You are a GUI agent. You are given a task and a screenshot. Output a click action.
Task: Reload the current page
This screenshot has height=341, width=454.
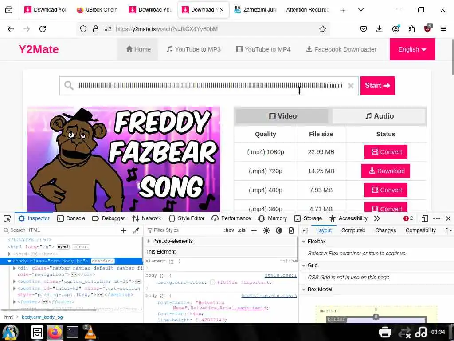coord(43,29)
